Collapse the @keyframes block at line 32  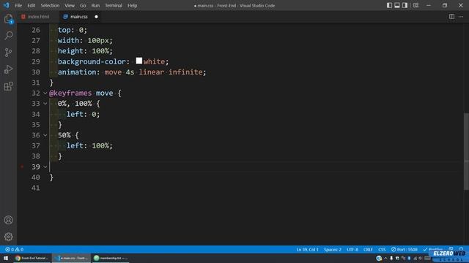pyautogui.click(x=45, y=93)
